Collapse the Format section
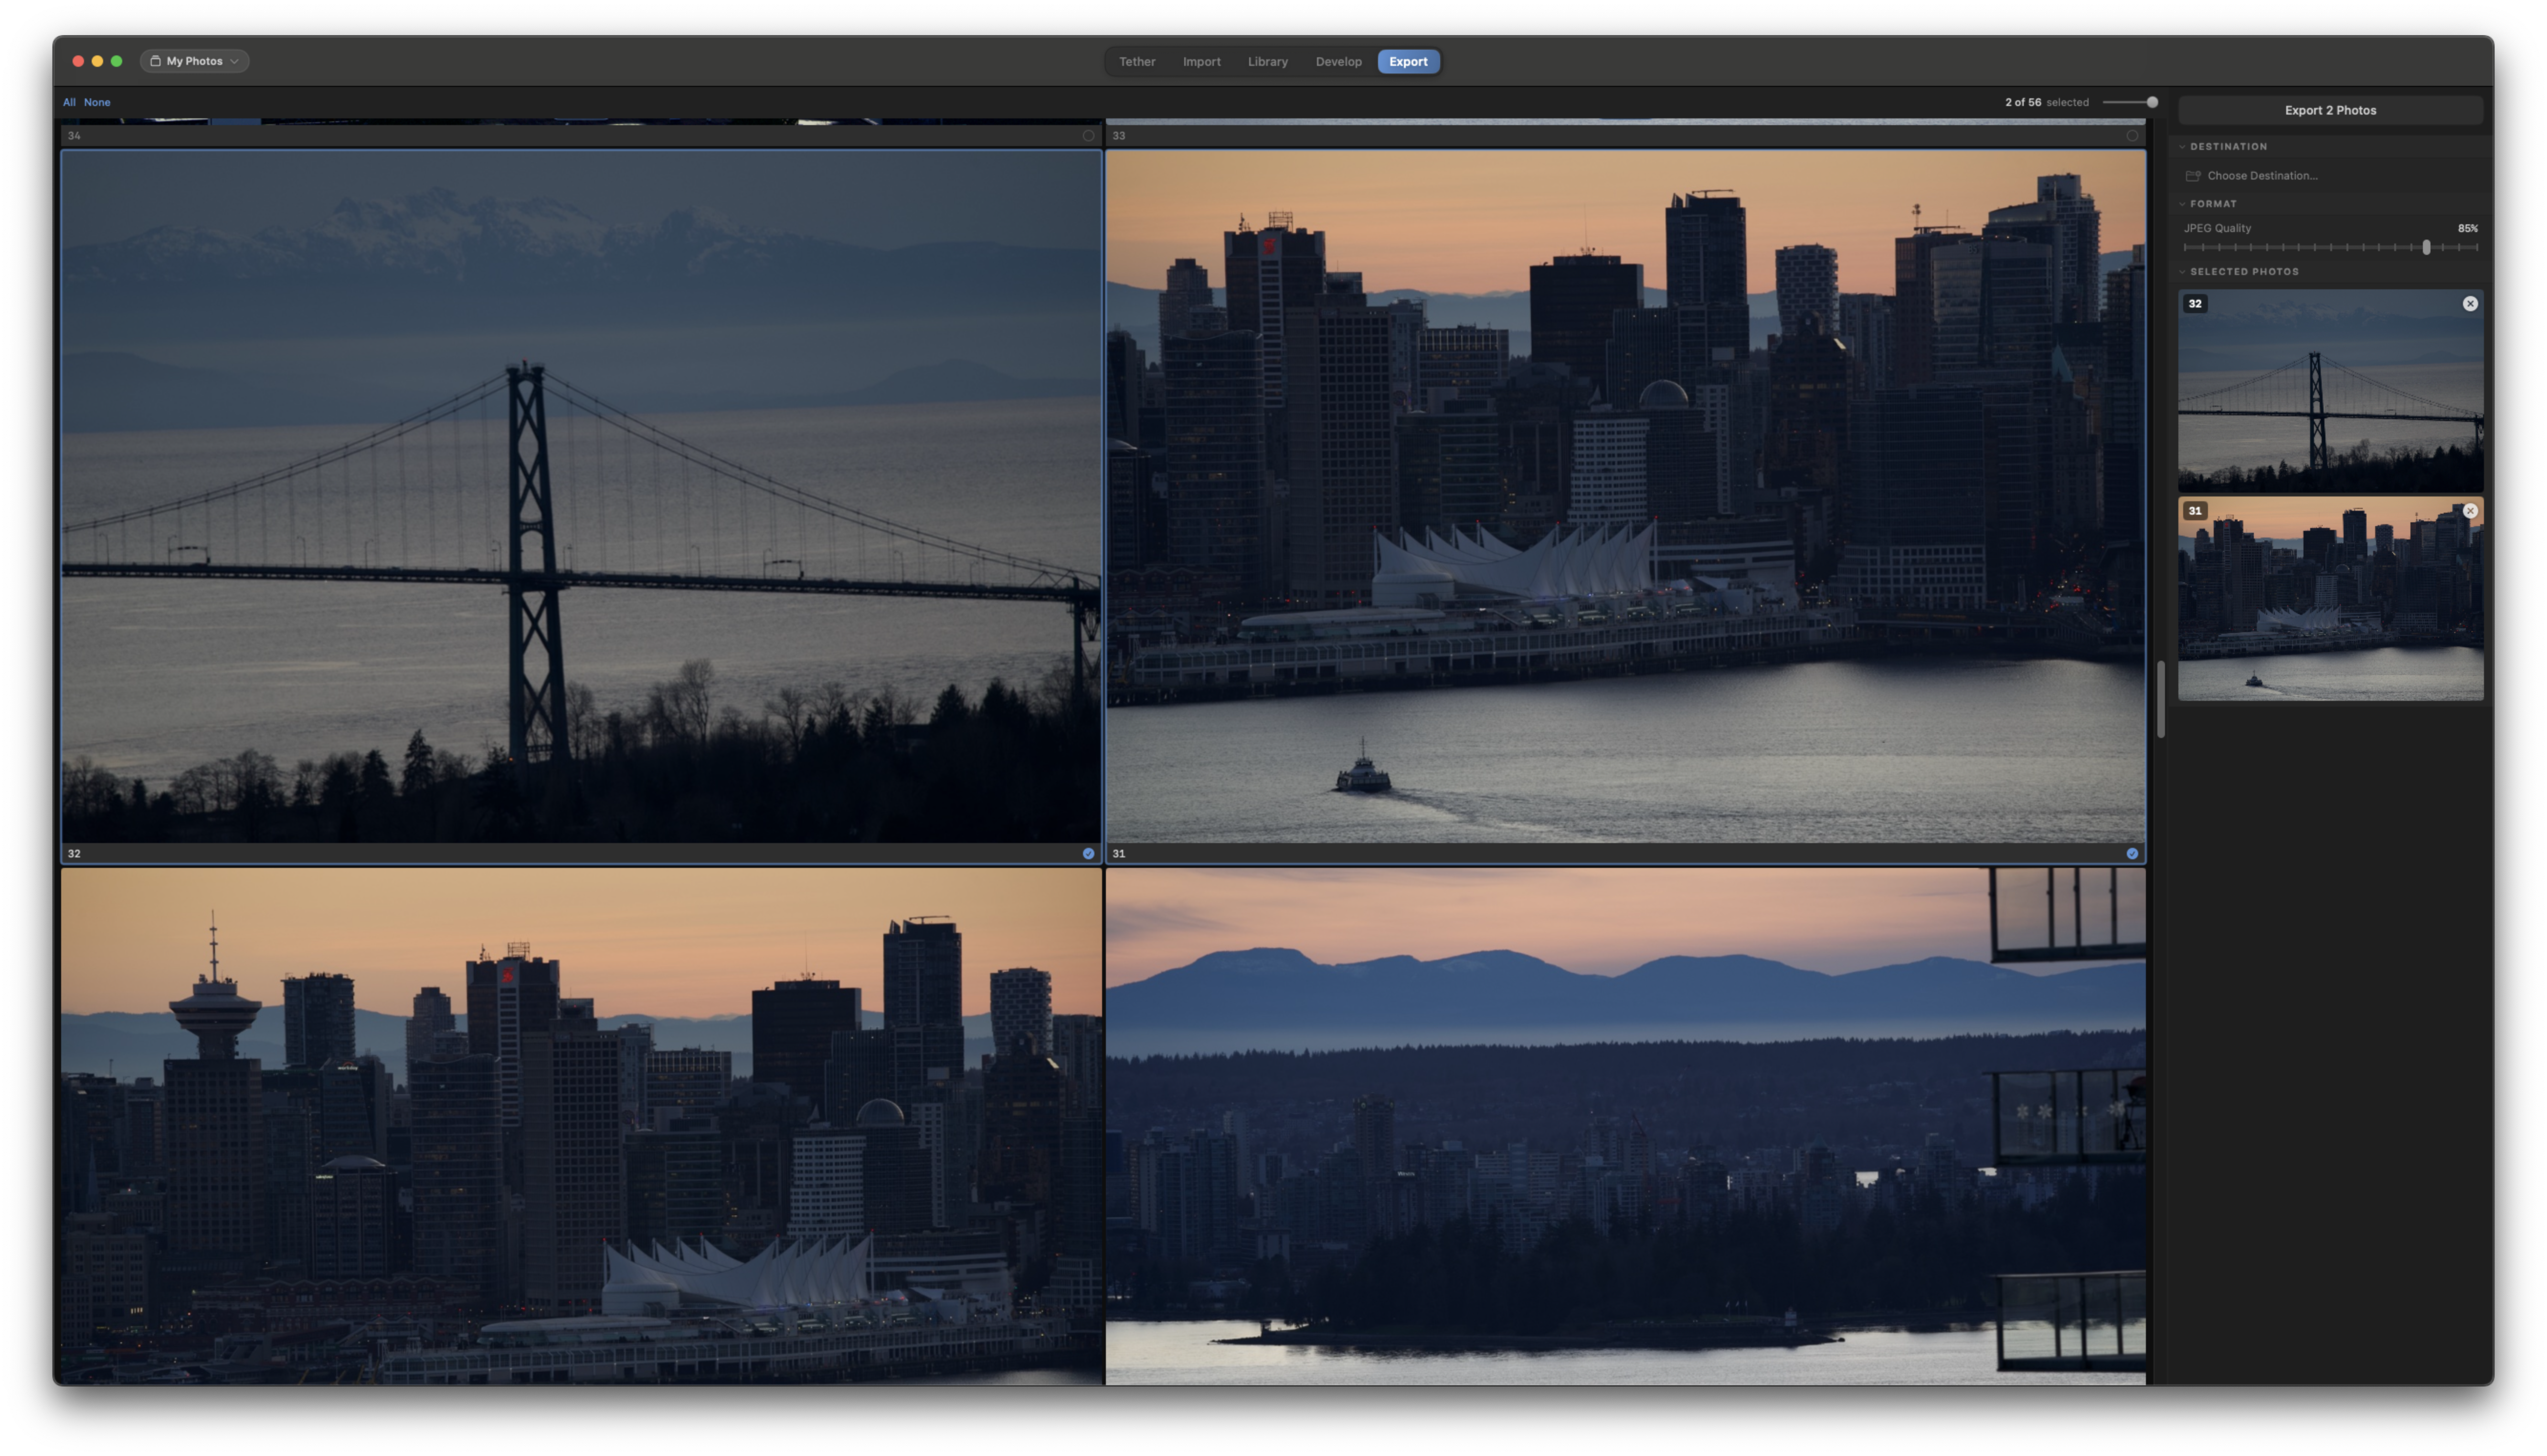The image size is (2547, 1456). click(2183, 204)
